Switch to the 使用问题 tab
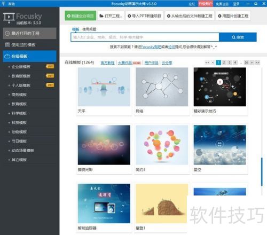This screenshot has width=267, height=235. pos(89,29)
